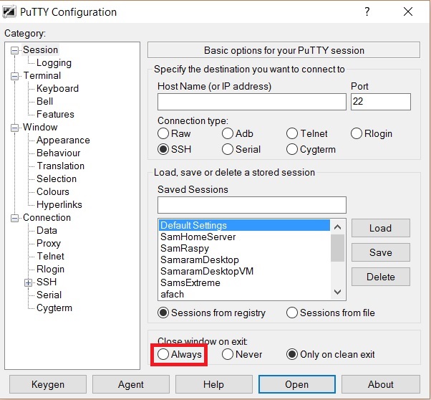Select the SamaramDesktop saved session

[244, 260]
